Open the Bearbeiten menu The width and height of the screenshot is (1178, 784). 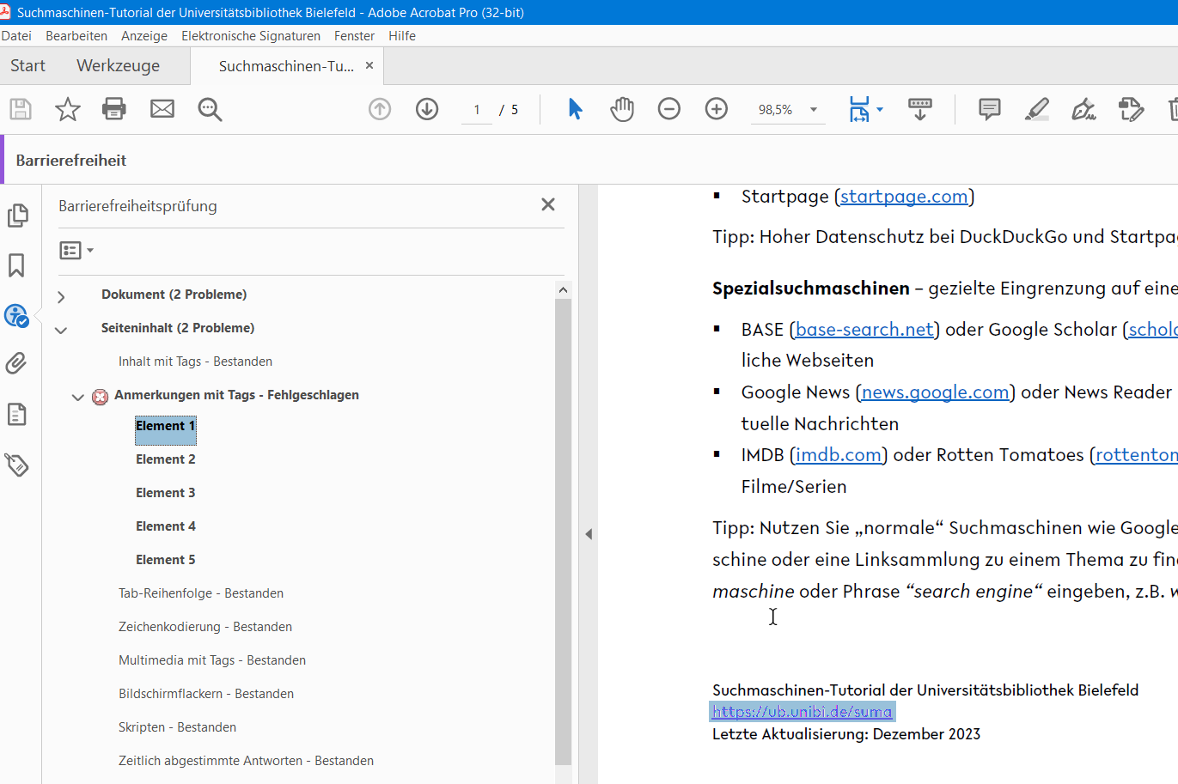tap(76, 36)
